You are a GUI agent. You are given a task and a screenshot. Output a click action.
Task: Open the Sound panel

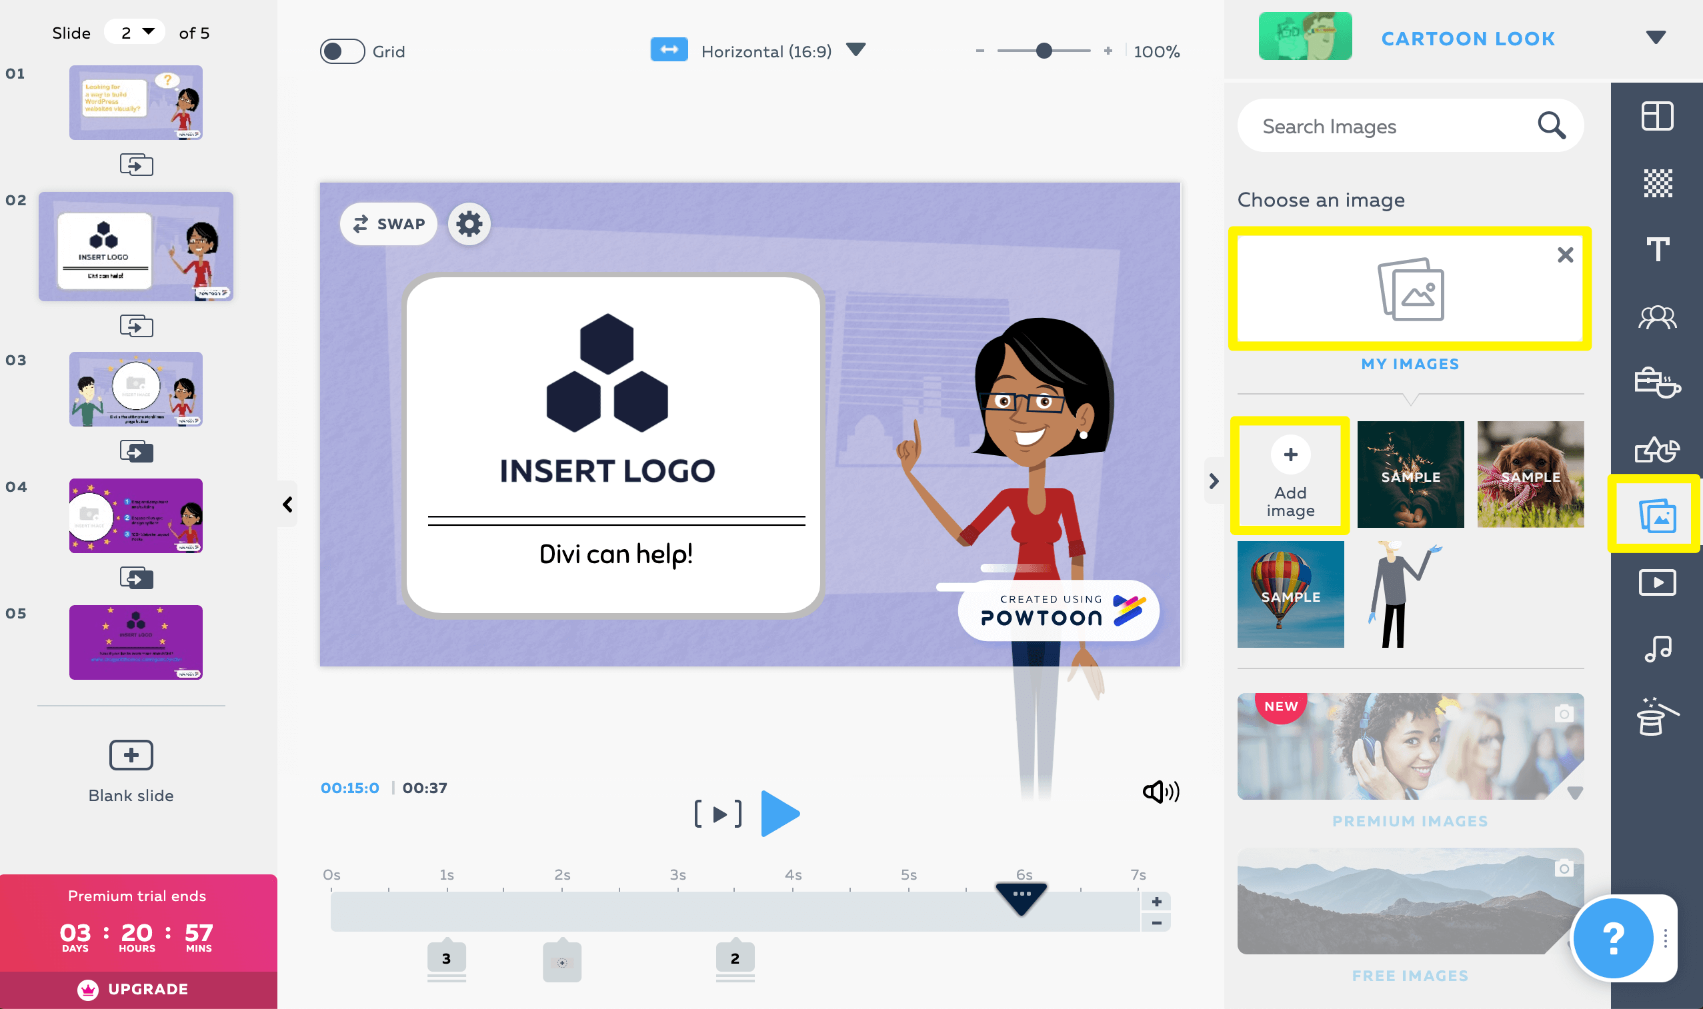(1658, 648)
